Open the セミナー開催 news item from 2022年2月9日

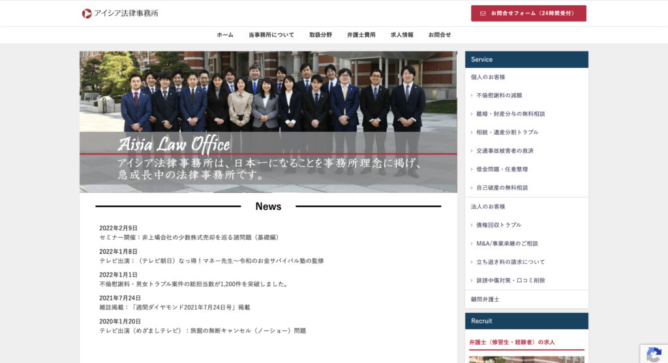pos(189,237)
